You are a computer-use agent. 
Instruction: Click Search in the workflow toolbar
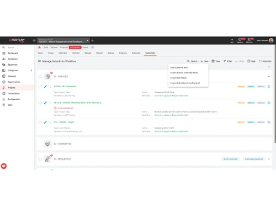pyautogui.click(x=192, y=61)
